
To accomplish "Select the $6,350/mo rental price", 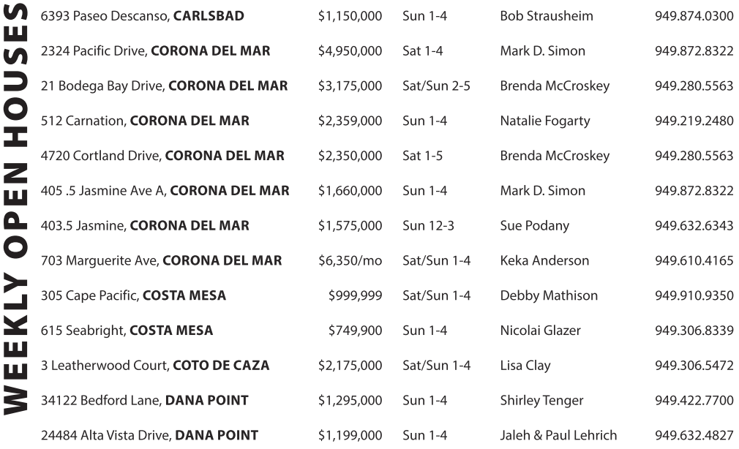I will tap(350, 261).
